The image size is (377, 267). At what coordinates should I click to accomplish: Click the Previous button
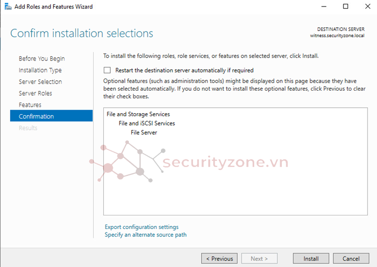(220, 258)
